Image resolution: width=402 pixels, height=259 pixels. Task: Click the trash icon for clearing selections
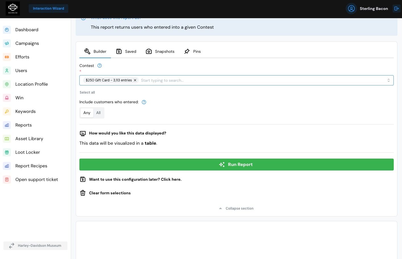pyautogui.click(x=83, y=193)
